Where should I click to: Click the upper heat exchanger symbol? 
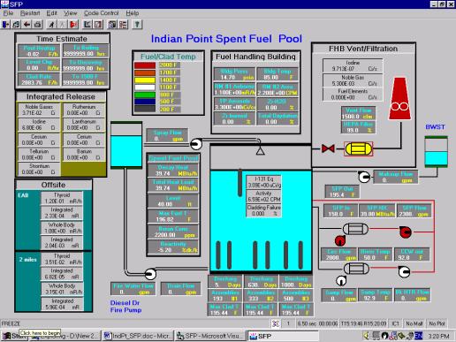coord(355,229)
